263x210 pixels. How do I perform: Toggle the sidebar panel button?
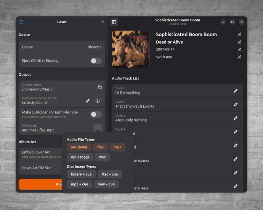(x=114, y=22)
